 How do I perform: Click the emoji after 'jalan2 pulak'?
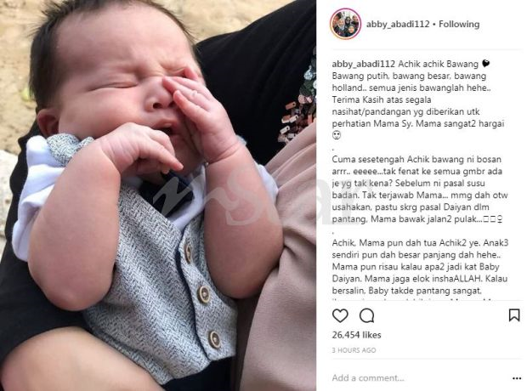tap(492, 219)
